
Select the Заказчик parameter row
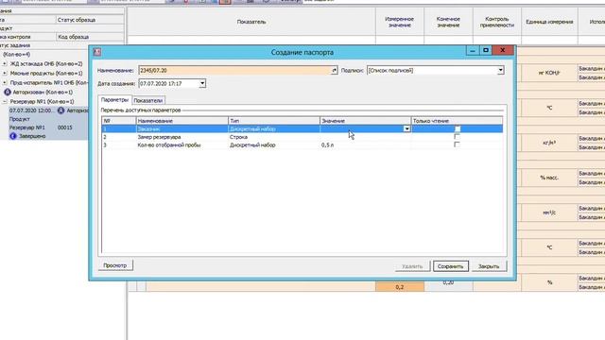[x=302, y=128]
